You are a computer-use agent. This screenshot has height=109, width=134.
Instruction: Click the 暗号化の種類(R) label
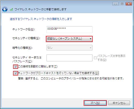coord(22,48)
